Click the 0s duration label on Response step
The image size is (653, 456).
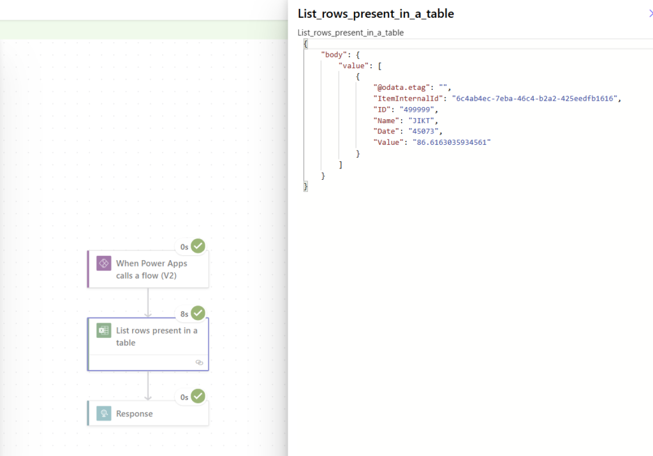pos(184,397)
